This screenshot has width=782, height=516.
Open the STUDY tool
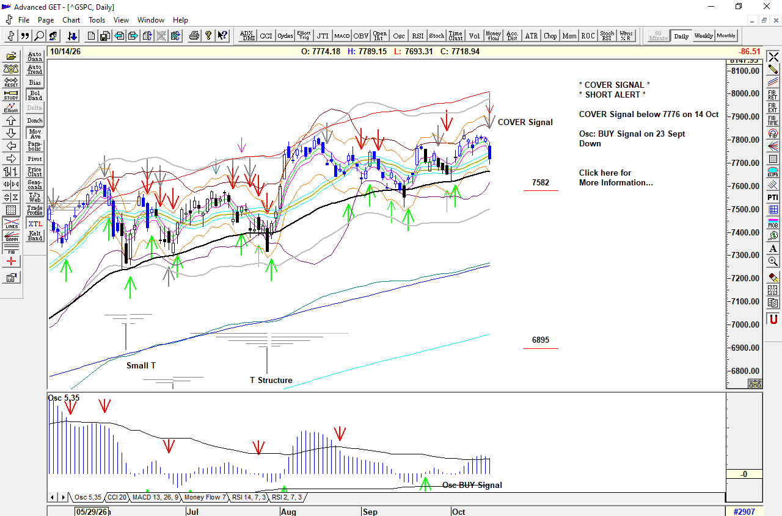[11, 95]
